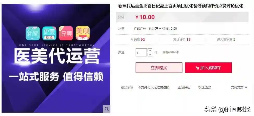Click the 新氧 app icon in banner
The height and width of the screenshot is (116, 254).
33,33
